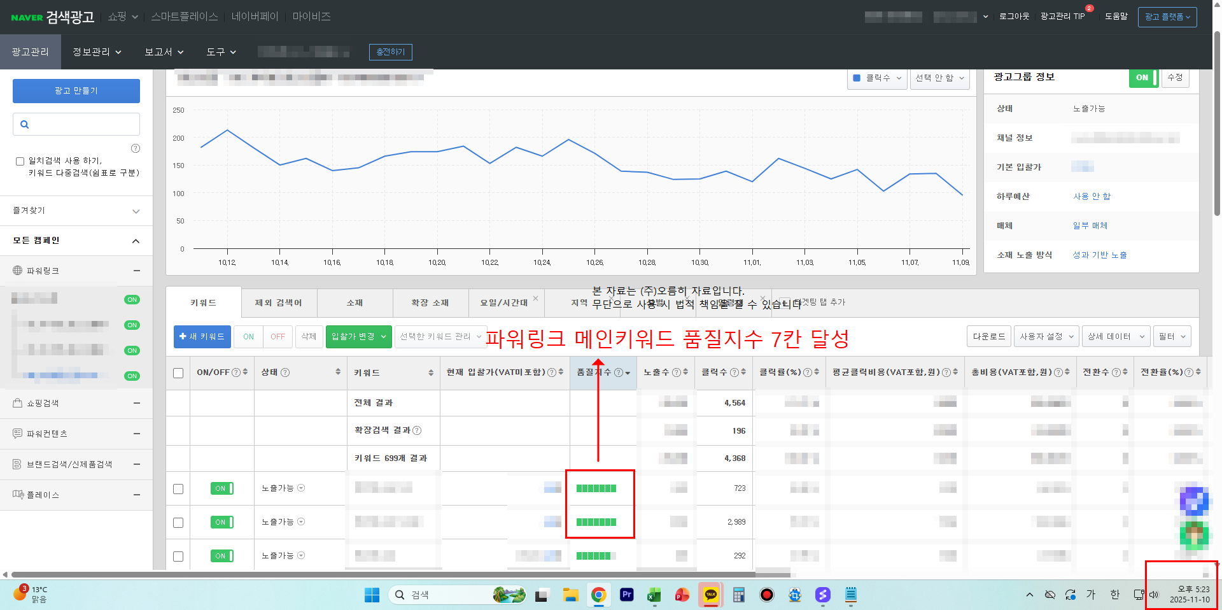The image size is (1222, 610).
Task: Click a green 품질지수 quality bar indicator
Action: (x=596, y=488)
